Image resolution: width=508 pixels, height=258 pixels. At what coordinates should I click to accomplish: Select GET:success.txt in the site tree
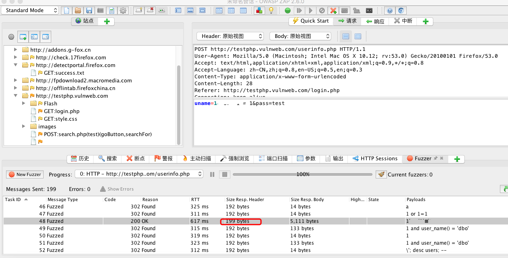coord(64,73)
